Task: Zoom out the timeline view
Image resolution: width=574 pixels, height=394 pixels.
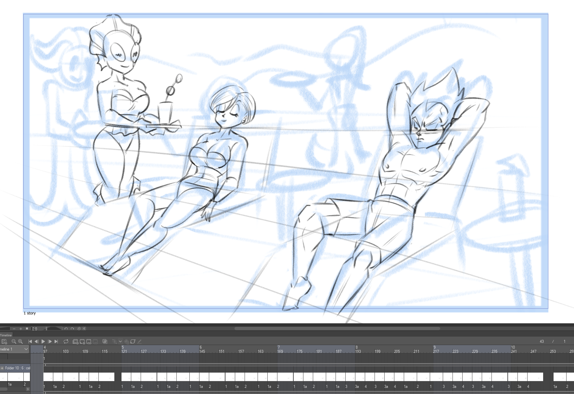Action: 14,341
